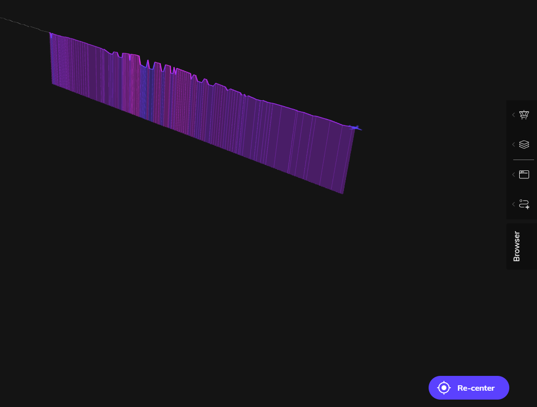537x407 pixels.
Task: Select the airplane marker at trail end
Action: 355,128
